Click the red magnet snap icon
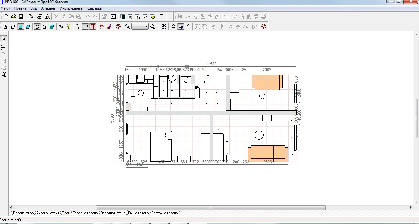The height and width of the screenshot is (224, 419). coord(102,27)
